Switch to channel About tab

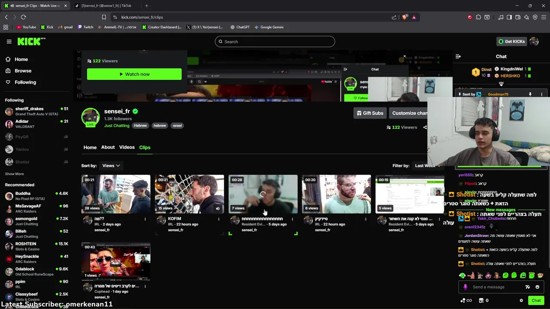(108, 147)
